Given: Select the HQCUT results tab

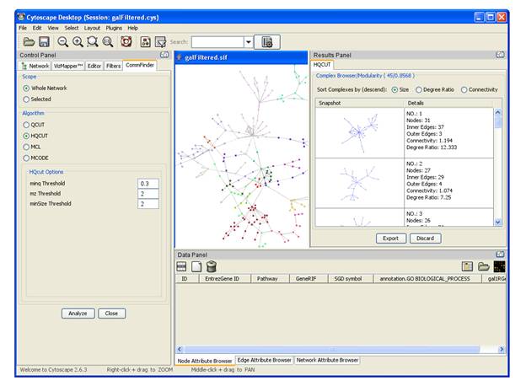Looking at the screenshot, I should tap(322, 65).
